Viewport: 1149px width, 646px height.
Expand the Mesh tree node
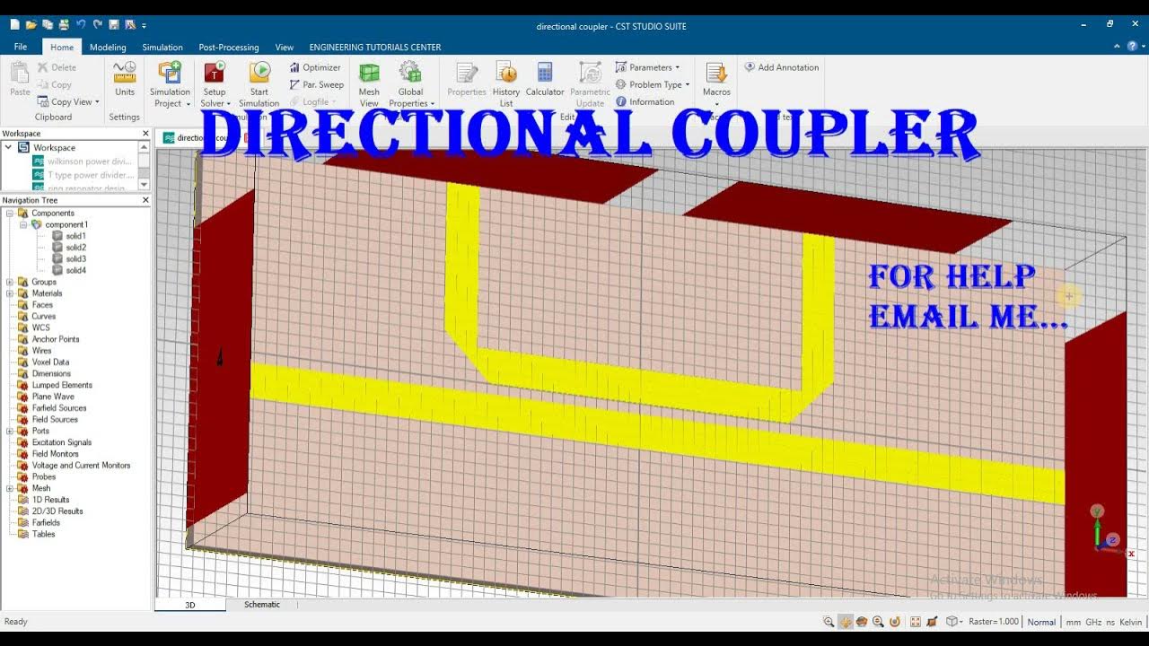click(x=9, y=488)
